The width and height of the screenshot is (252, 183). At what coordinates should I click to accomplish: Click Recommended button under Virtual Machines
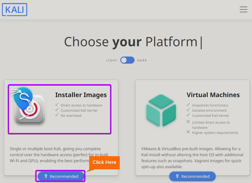(192, 176)
